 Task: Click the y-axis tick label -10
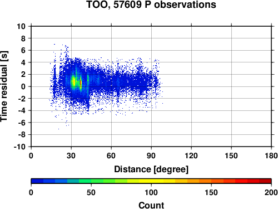[19, 147]
